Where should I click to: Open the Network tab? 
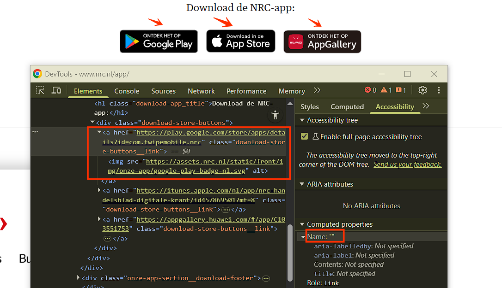[x=201, y=91]
